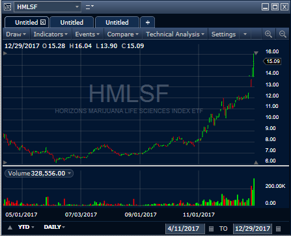Open calendar picker for the end date
This screenshot has height=236, width=291.
coord(278,229)
